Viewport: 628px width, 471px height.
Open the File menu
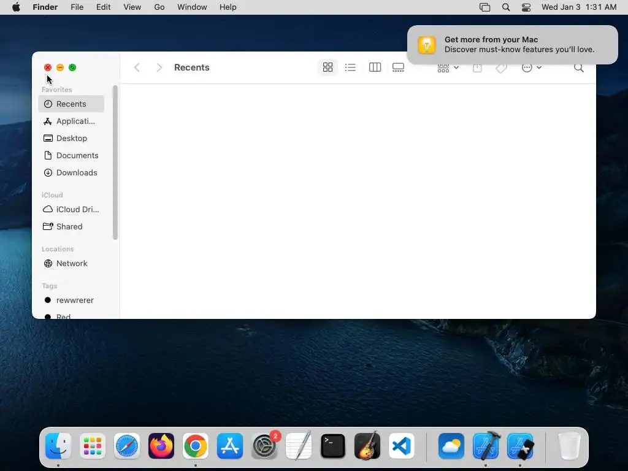77,7
